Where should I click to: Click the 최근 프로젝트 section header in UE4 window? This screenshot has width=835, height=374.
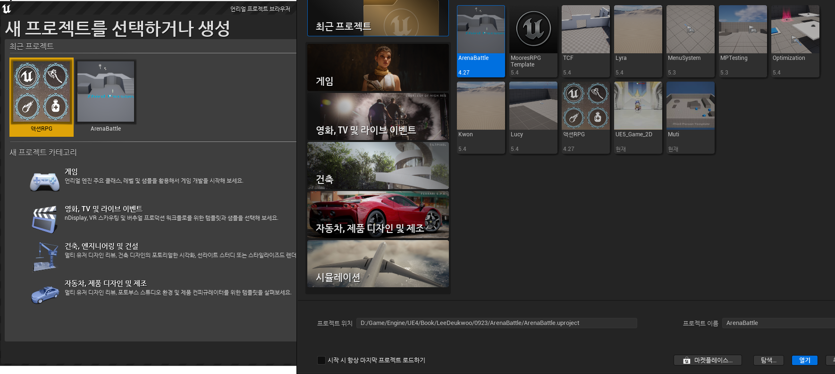(x=32, y=46)
